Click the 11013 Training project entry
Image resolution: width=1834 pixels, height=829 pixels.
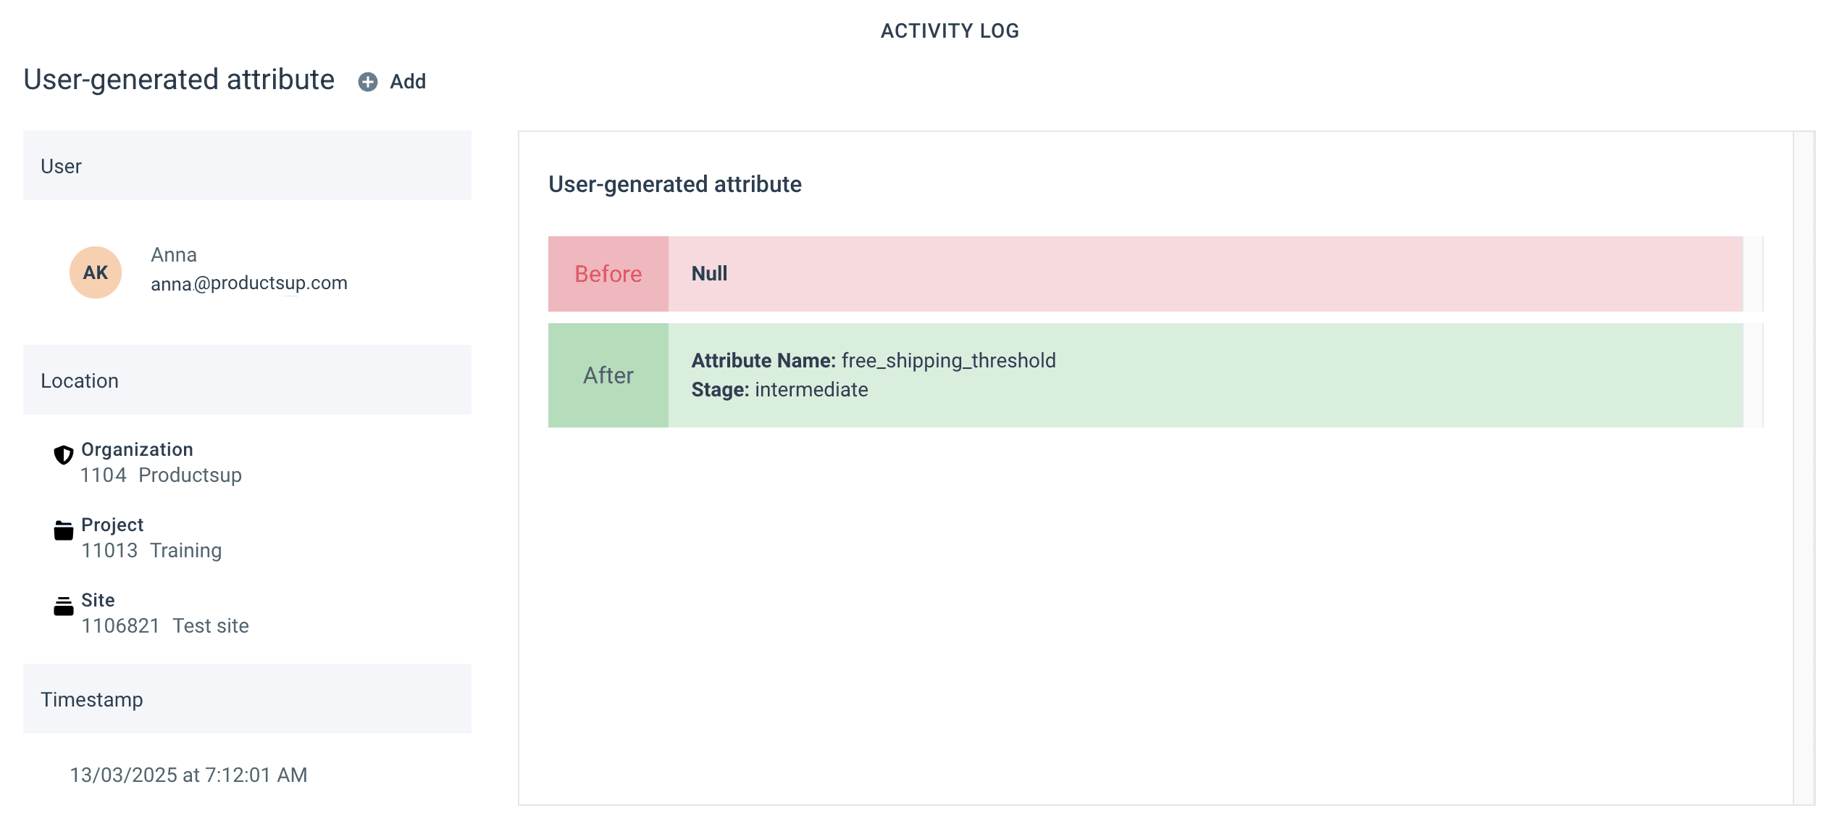coord(151,551)
